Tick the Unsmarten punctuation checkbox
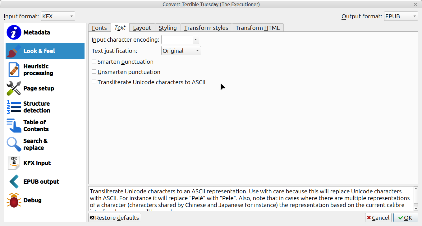The width and height of the screenshot is (422, 226). point(94,72)
